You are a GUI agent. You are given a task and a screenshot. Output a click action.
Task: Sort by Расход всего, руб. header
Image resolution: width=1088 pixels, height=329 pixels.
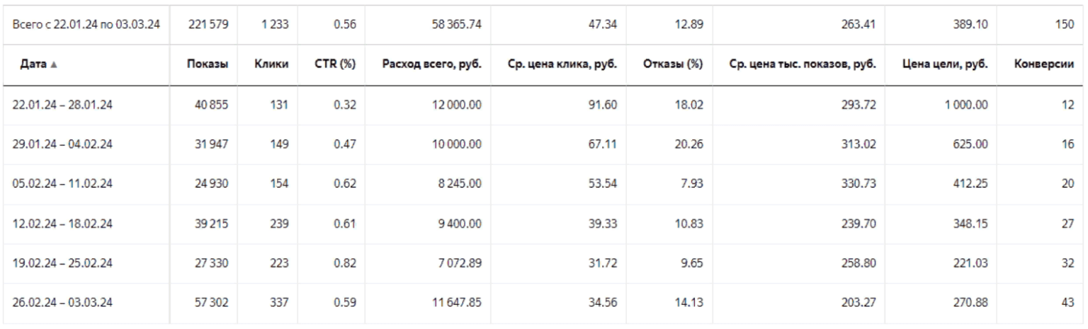coord(432,65)
